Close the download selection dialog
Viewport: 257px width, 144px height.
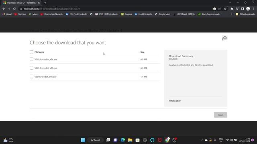pyautogui.click(x=225, y=38)
